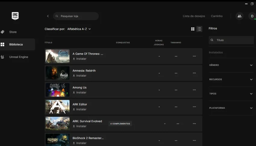The height and width of the screenshot is (146, 256).
Task: Expand the Recursos filter section
Action: pos(231,79)
